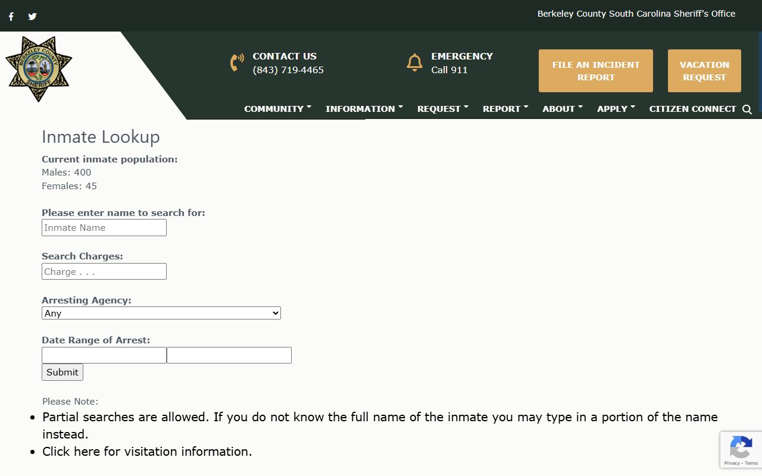Click the Emergency bell icon
762x476 pixels.
click(414, 62)
